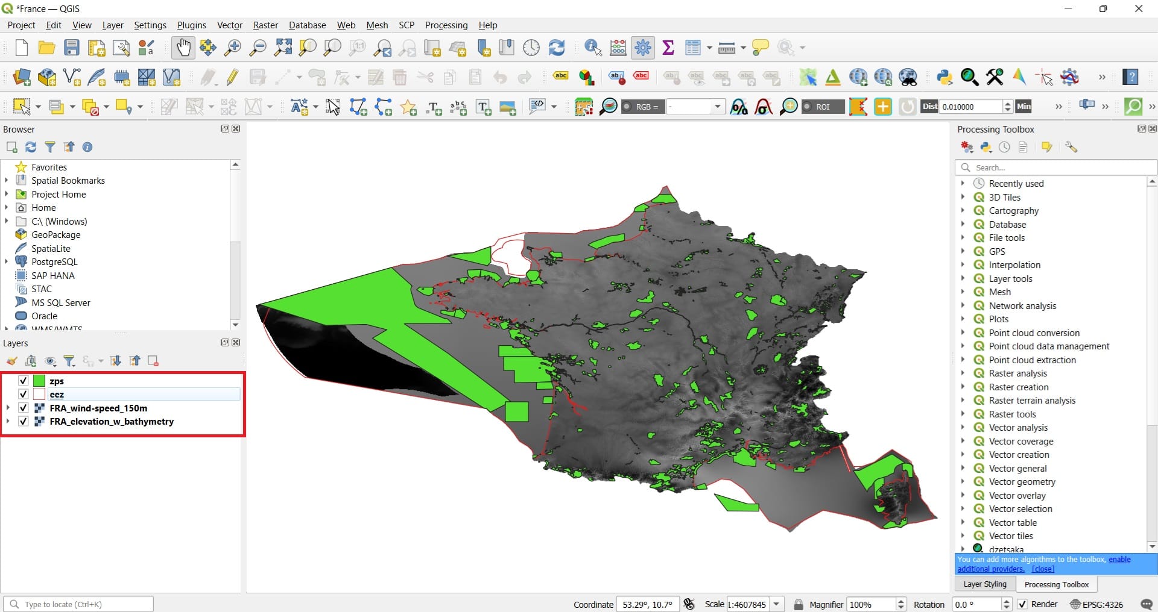Open the statistical summary sigma icon
Image resolution: width=1158 pixels, height=612 pixels.
coord(668,48)
